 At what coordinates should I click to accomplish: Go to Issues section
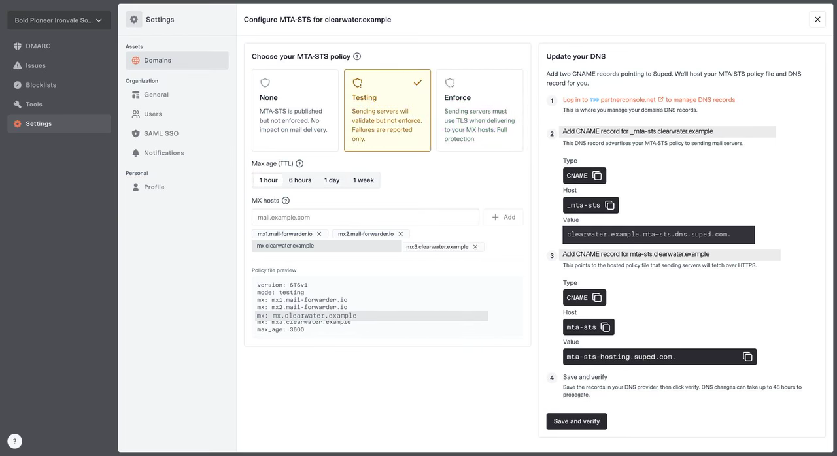pos(59,65)
